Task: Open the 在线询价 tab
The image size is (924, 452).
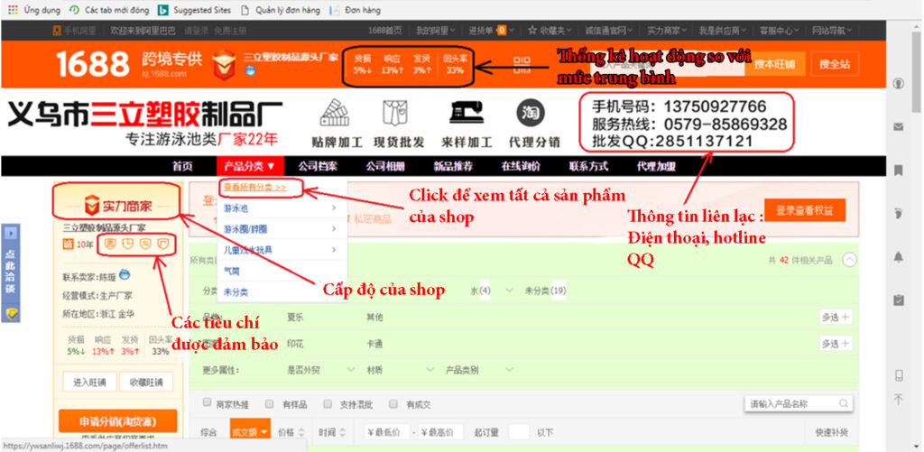Action: tap(521, 166)
